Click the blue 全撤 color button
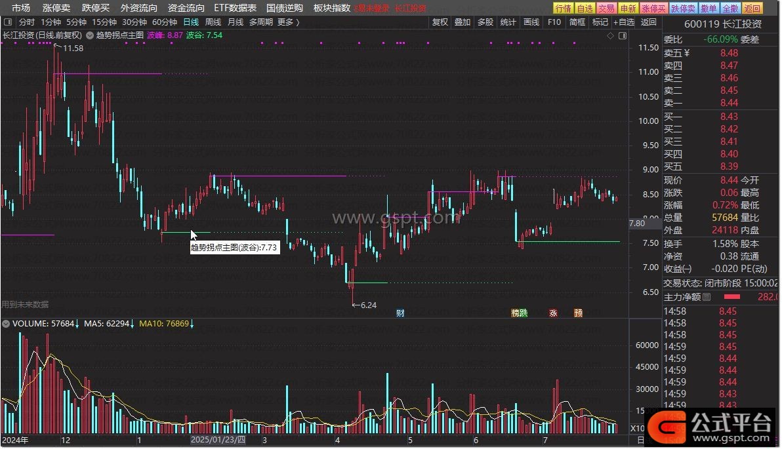 [730, 8]
